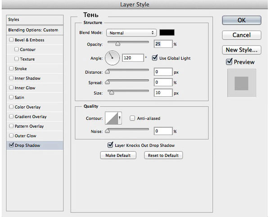
Task: Select the Outer Glow style label
Action: (x=26, y=136)
